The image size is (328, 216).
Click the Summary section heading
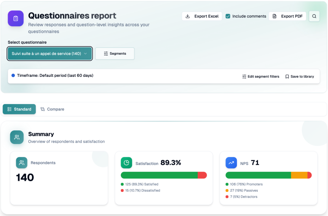[41, 134]
